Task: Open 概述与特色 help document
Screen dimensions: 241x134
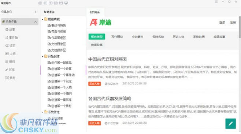Action: (x=57, y=25)
